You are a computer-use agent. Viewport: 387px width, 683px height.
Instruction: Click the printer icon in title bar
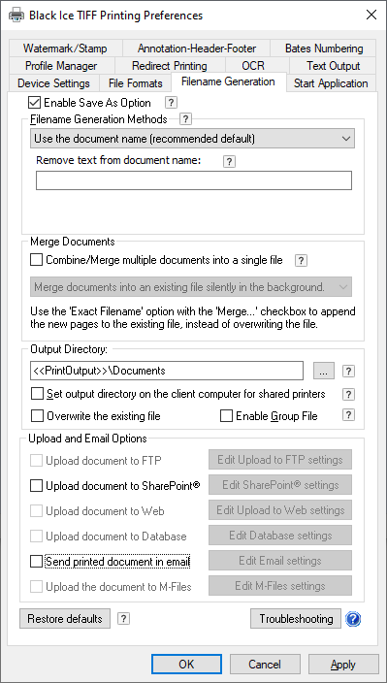(x=16, y=16)
